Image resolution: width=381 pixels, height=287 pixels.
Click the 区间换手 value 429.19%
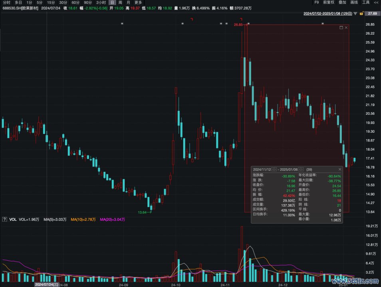tap(288, 210)
